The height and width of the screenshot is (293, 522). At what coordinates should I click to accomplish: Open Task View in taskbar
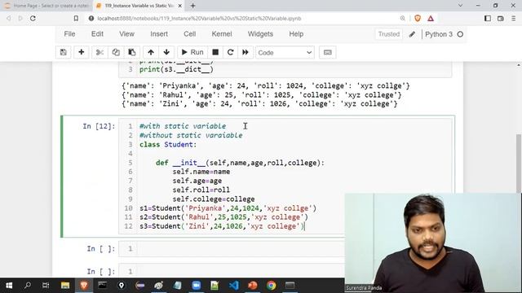46,286
